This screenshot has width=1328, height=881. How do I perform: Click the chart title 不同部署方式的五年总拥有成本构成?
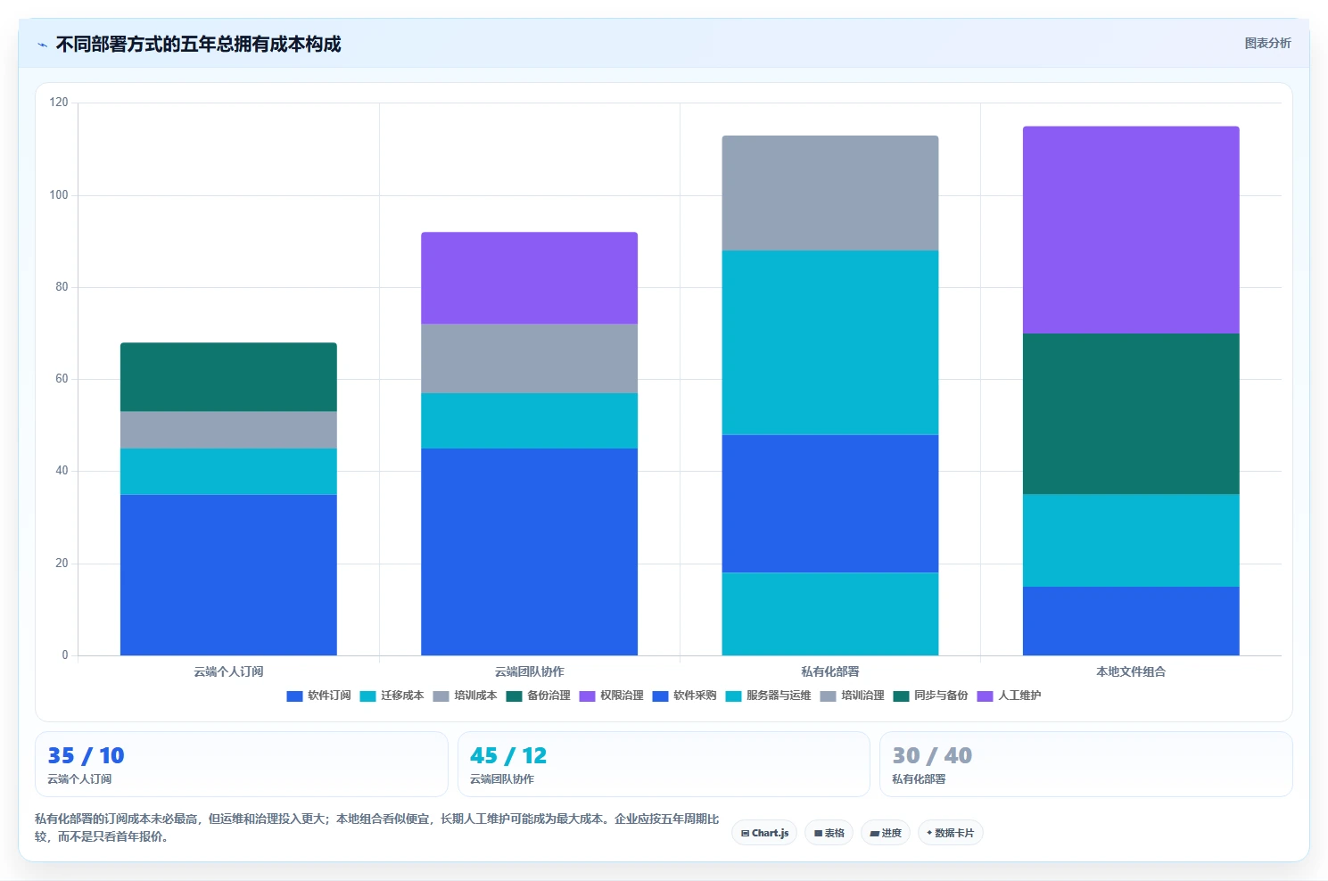pos(198,45)
